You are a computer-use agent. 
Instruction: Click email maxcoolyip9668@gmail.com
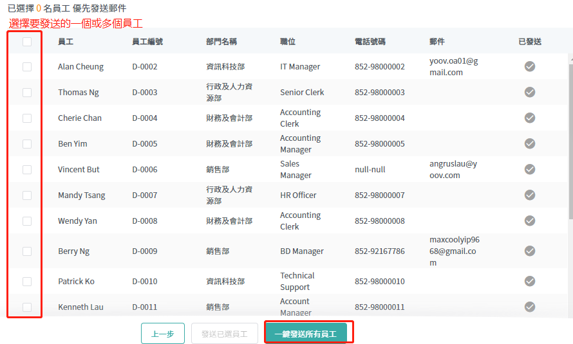click(455, 251)
